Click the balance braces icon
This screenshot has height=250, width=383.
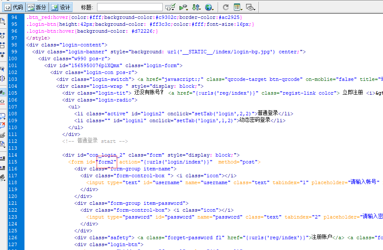pos(3,78)
